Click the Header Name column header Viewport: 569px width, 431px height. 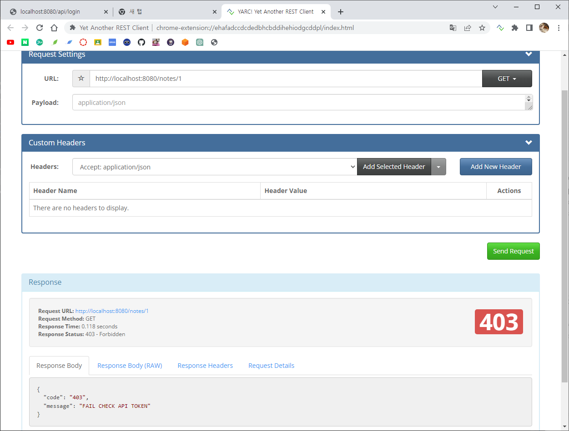pyautogui.click(x=145, y=191)
